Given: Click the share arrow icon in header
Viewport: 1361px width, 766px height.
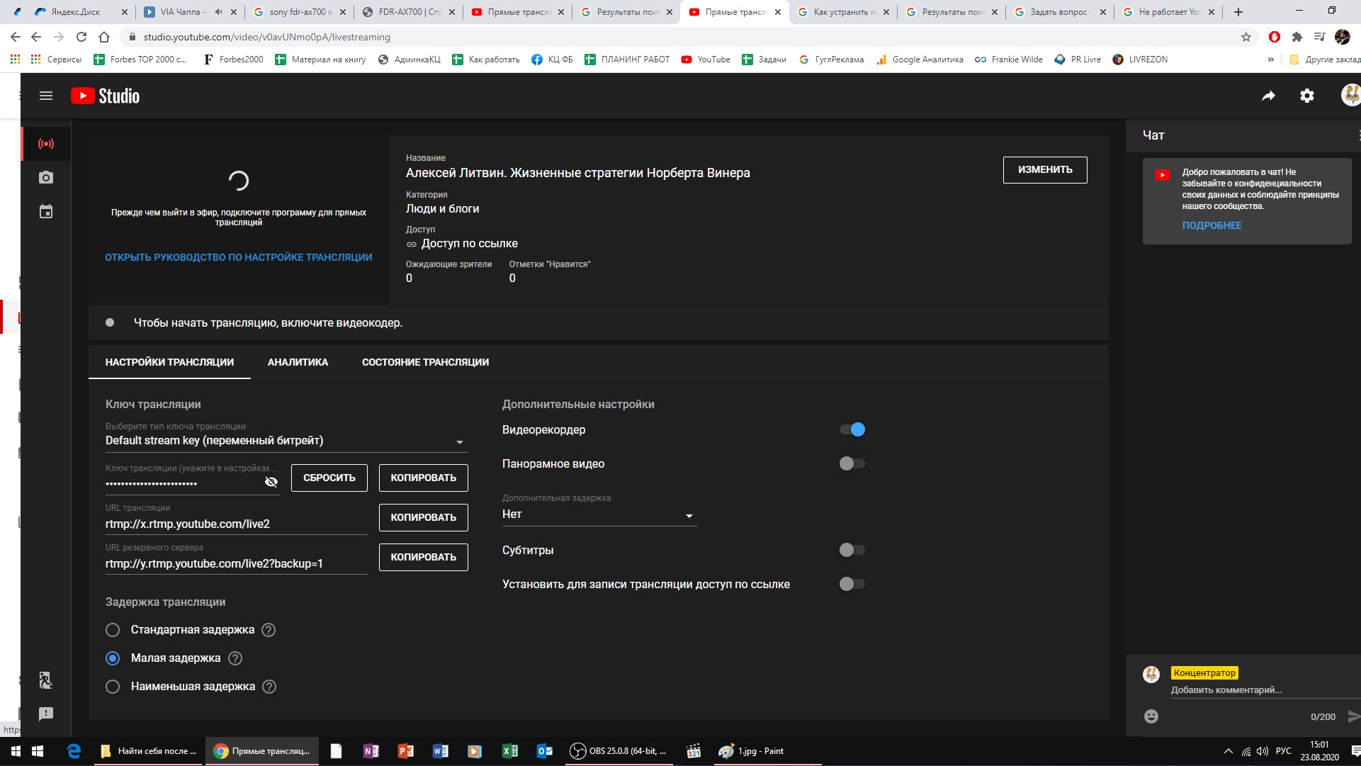Looking at the screenshot, I should coord(1268,96).
